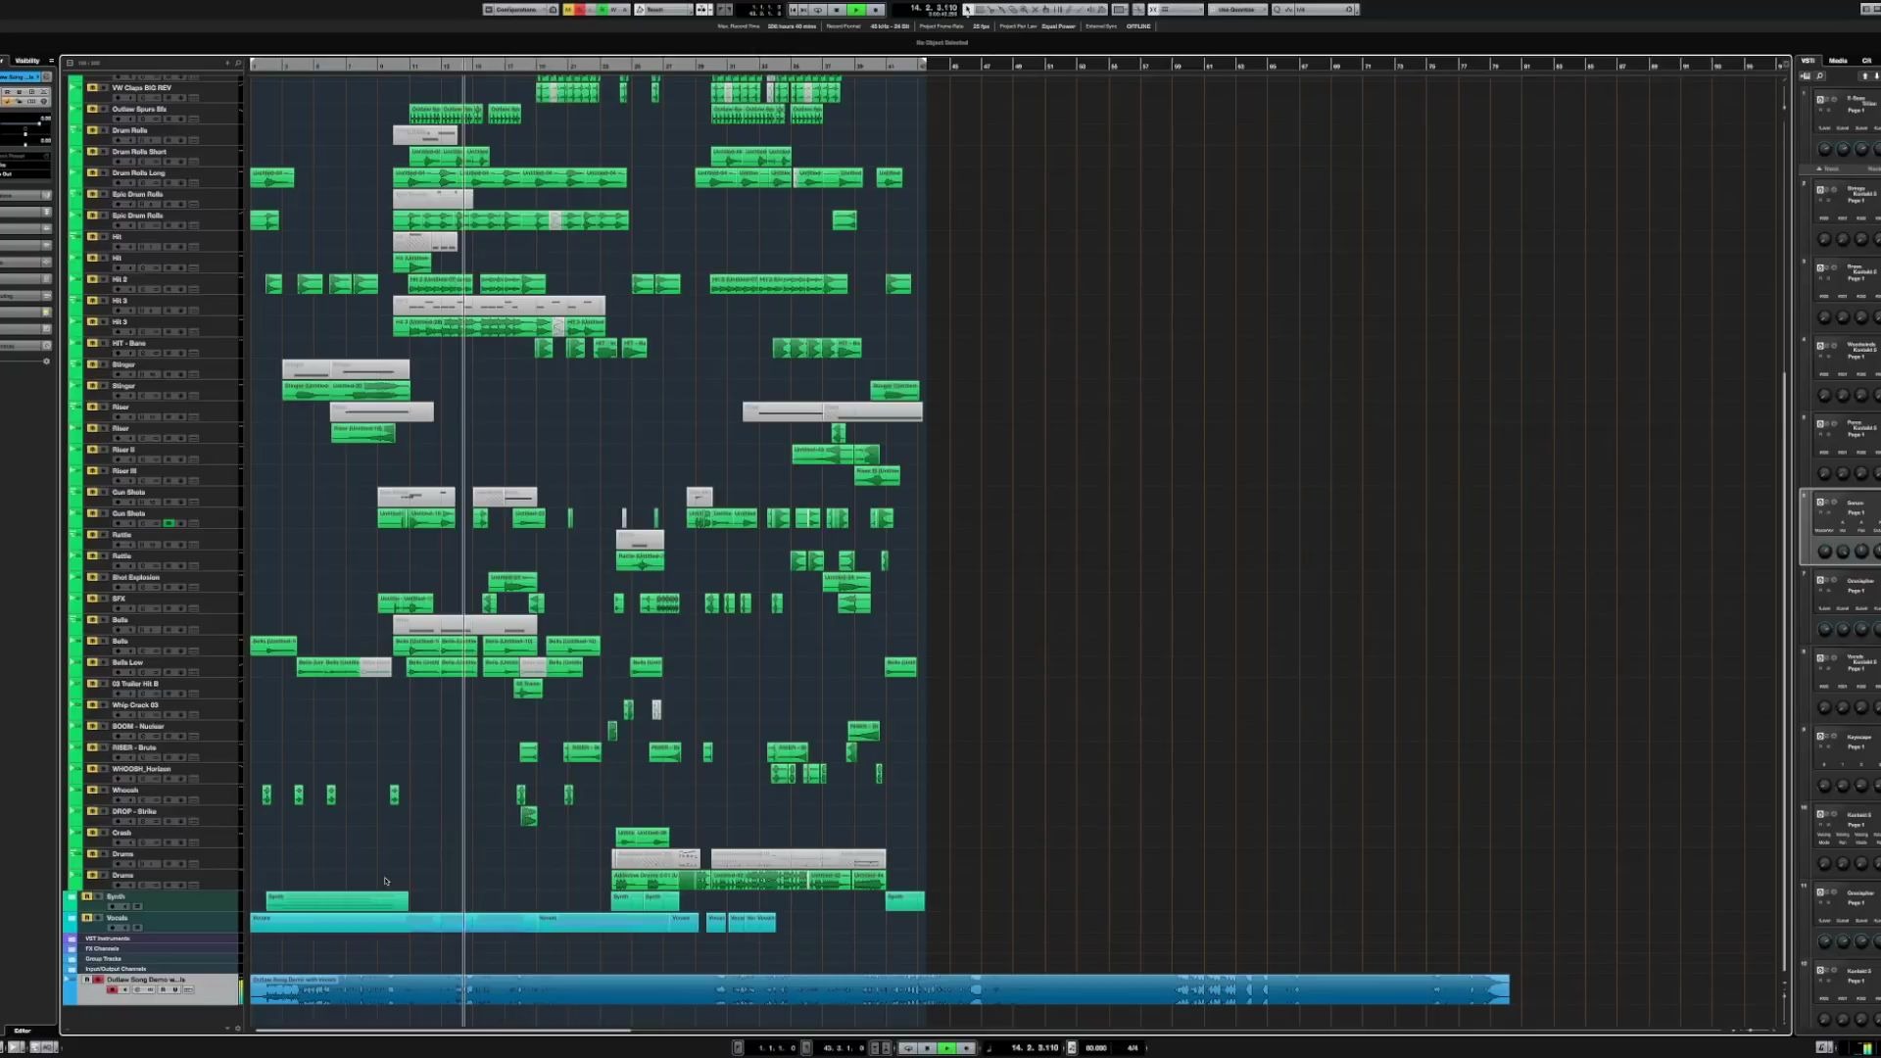Switch to the VSTi tab in right panel
This screenshot has width=1881, height=1058.
tap(1808, 61)
